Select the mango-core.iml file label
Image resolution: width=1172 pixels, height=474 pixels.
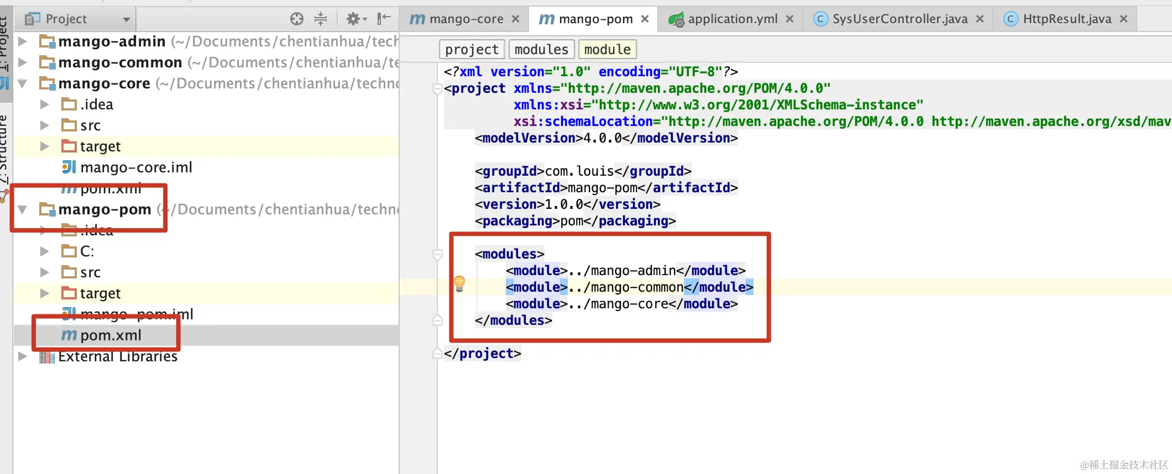pos(136,167)
